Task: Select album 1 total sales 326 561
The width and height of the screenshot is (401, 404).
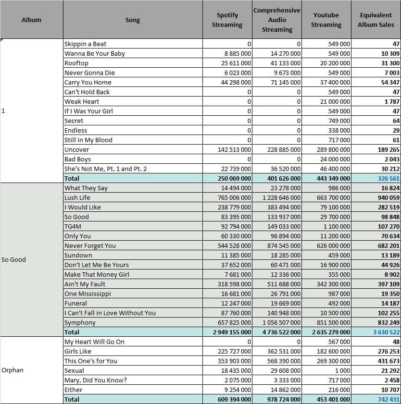Action: point(376,178)
